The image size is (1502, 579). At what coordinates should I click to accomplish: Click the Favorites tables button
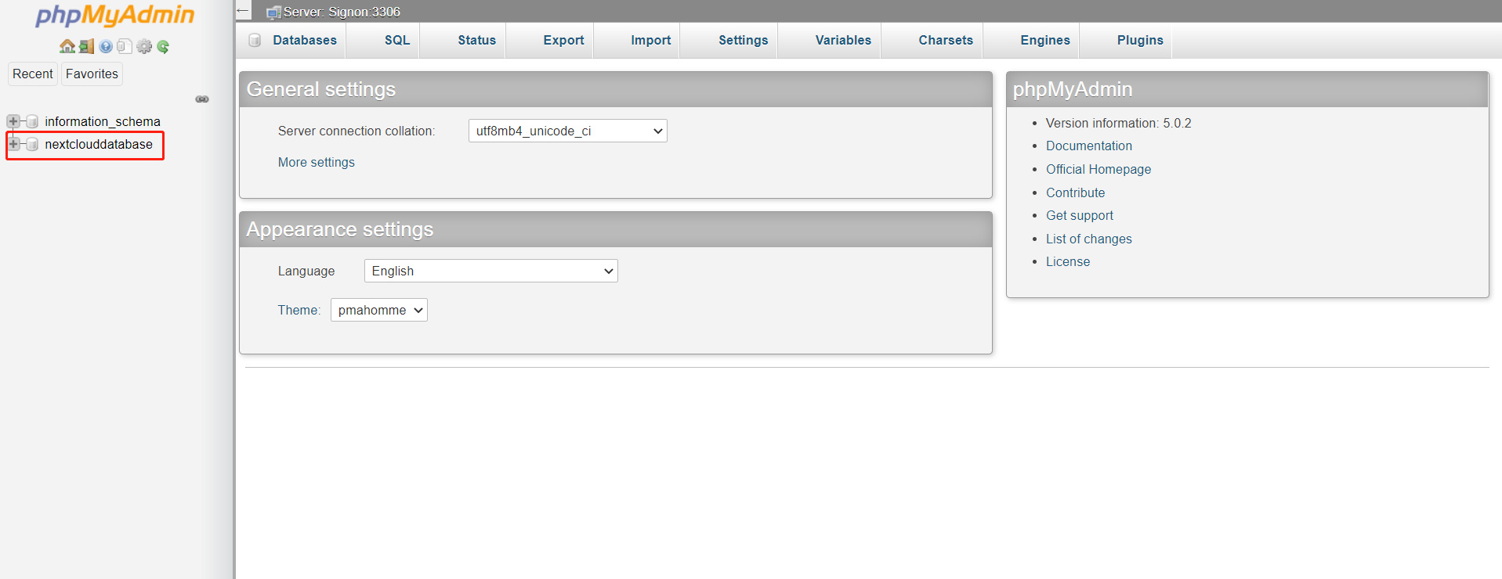92,74
